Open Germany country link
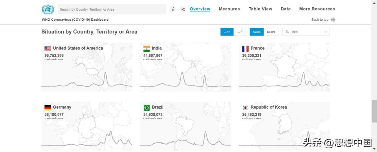377x152 pixels. click(x=62, y=107)
